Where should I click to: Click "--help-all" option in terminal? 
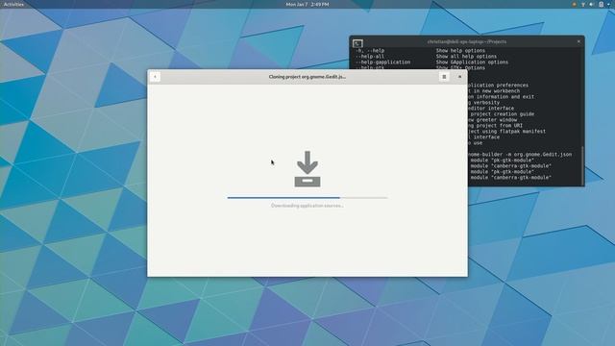pyautogui.click(x=370, y=57)
